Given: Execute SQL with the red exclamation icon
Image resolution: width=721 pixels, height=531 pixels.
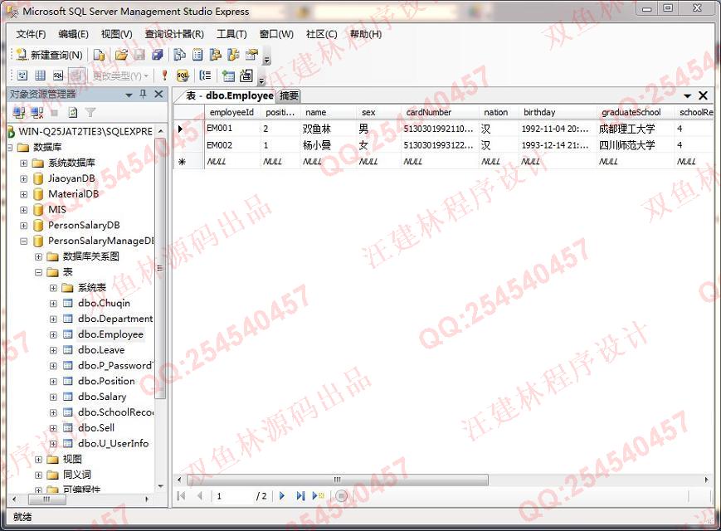Looking at the screenshot, I should 164,75.
